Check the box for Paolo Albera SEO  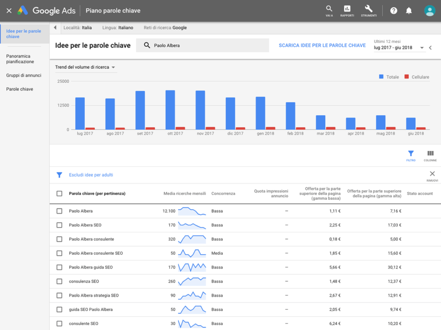tap(59, 225)
